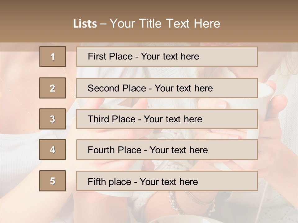Select the number 1 box
This screenshot has width=298, height=223.
53,57
